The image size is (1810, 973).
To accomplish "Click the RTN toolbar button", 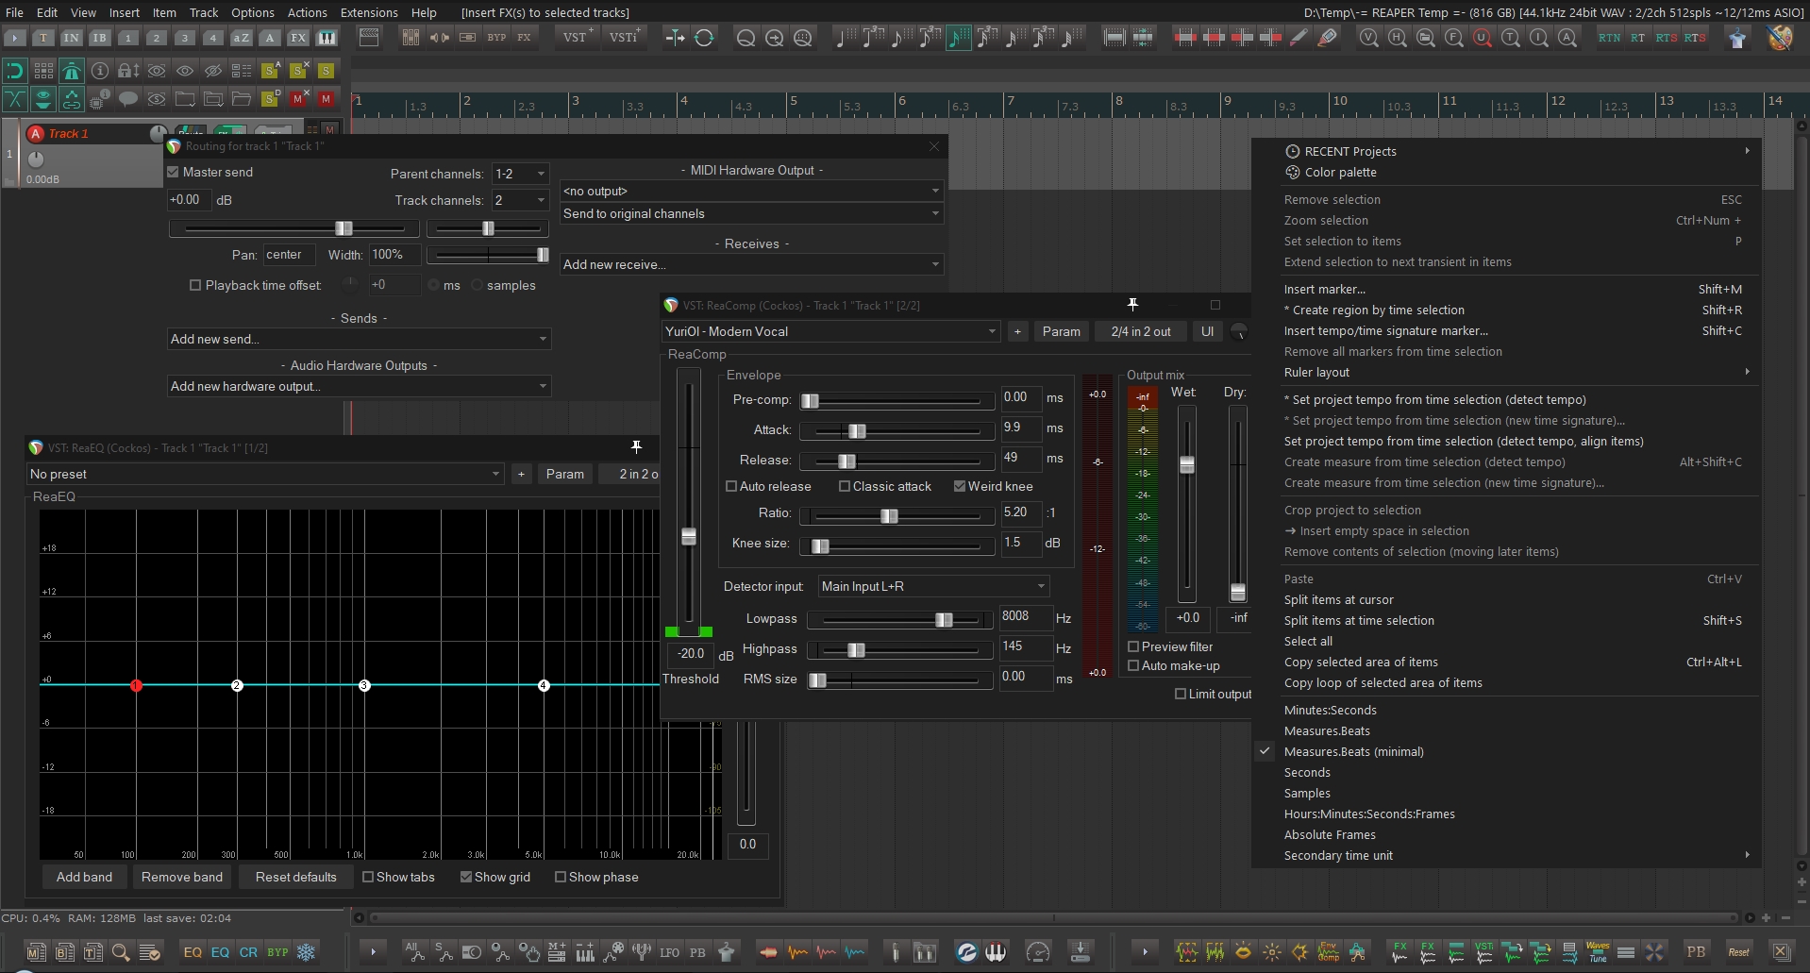I will [x=1609, y=38].
